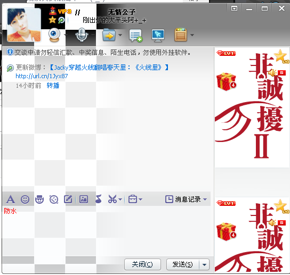This screenshot has width=290, height=275.
Task: Click the security info shield icon
Action: (10, 52)
